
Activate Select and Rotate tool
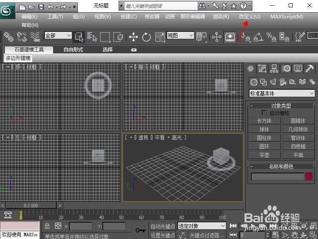146,37
